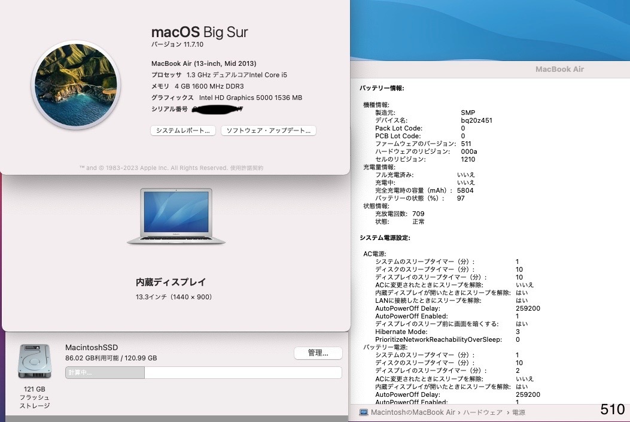Click the macOS Big Sur circular logo
The height and width of the screenshot is (422, 630).
(76, 85)
